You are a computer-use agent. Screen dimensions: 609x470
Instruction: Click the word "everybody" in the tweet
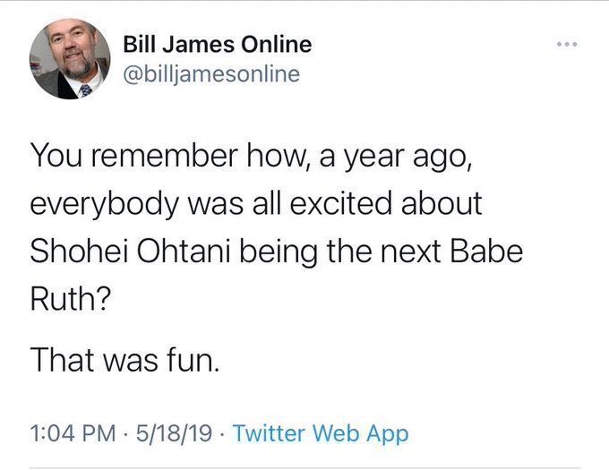point(105,205)
